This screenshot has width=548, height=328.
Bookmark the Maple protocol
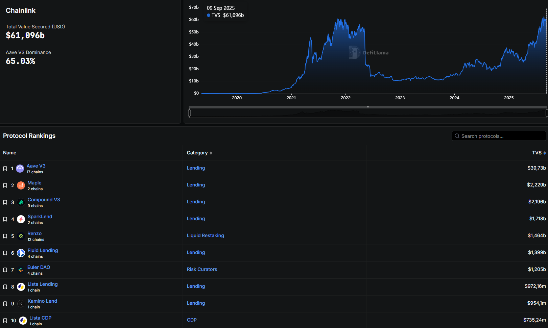click(x=5, y=185)
